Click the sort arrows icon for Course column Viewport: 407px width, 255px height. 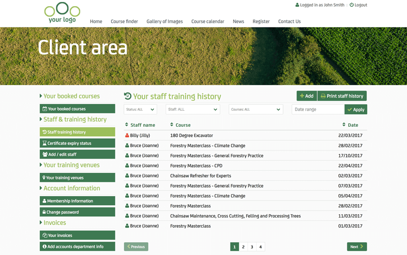(x=172, y=125)
